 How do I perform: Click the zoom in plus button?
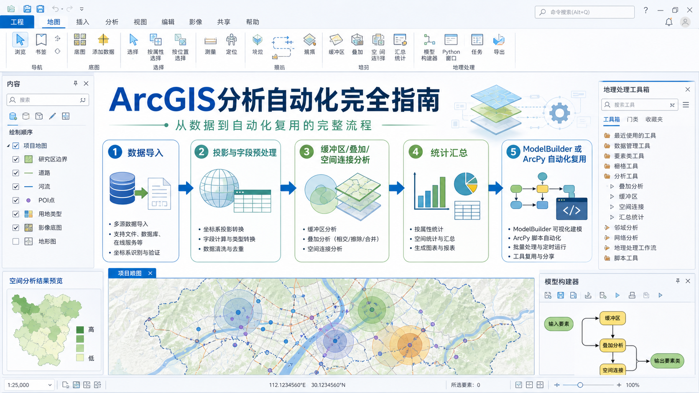[619, 385]
